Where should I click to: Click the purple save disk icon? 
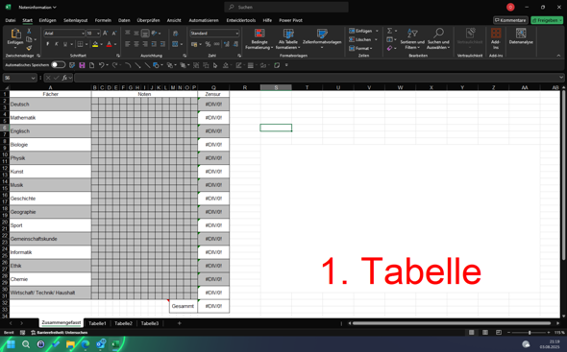(x=82, y=65)
